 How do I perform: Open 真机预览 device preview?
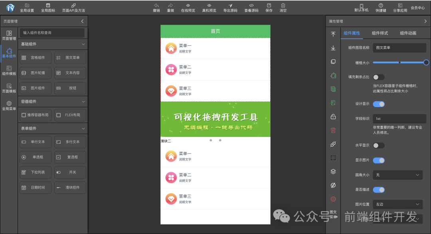[x=209, y=8]
